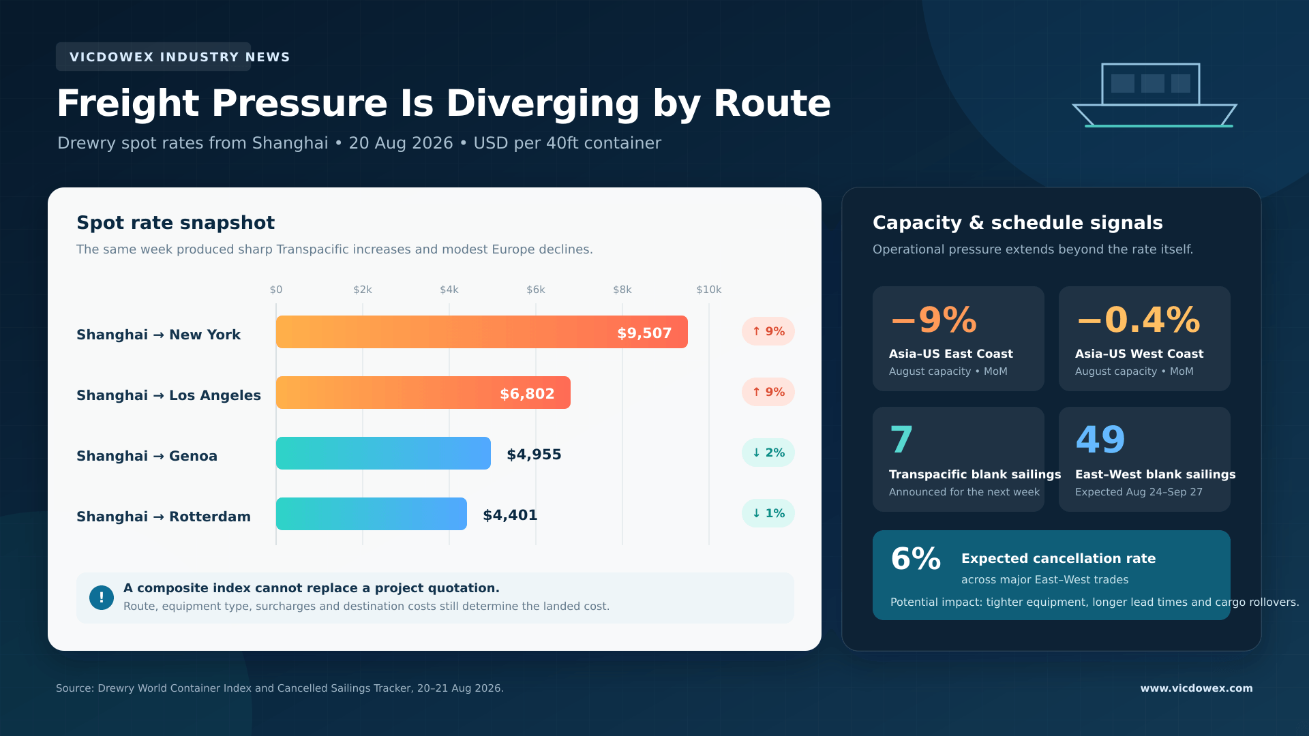Select the Shanghai to Los Angeles bar
Viewport: 1309px width, 736px height.
click(x=423, y=393)
